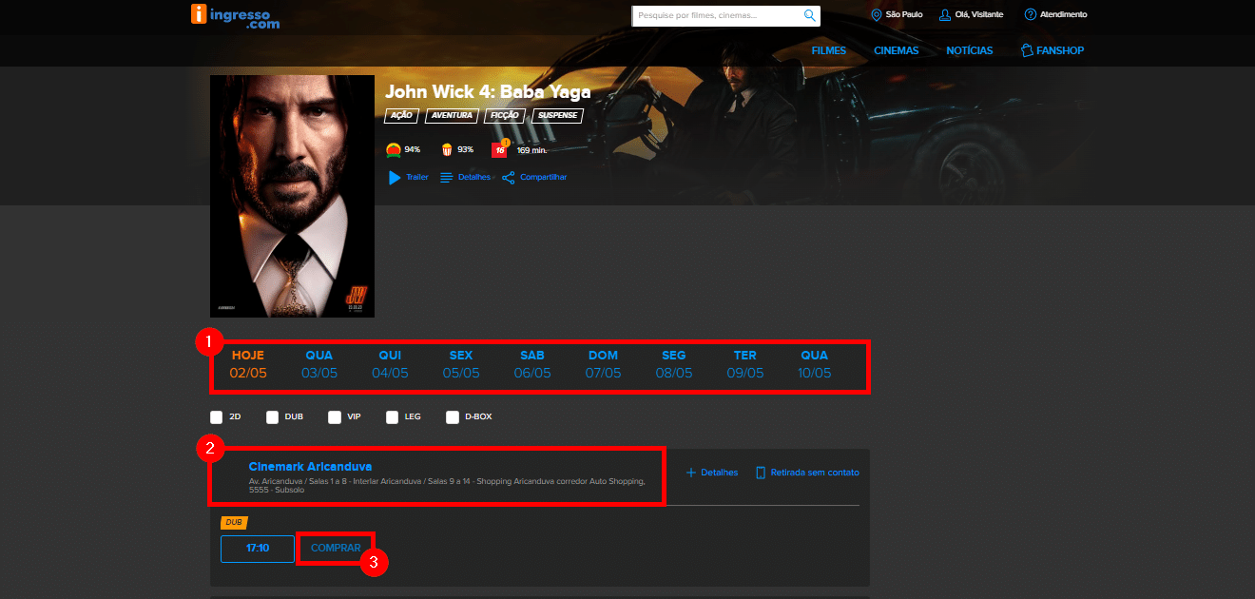Click the Atendimento support link
1255x599 pixels.
[x=1063, y=14]
